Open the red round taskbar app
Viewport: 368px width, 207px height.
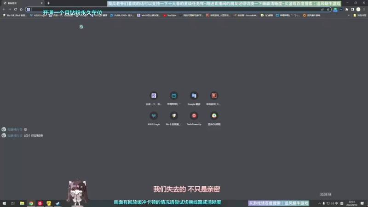coord(40,203)
